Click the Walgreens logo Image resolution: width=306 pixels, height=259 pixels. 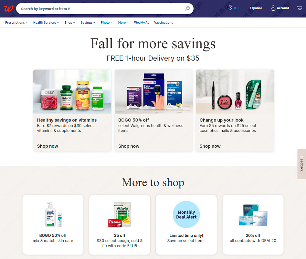9,8
